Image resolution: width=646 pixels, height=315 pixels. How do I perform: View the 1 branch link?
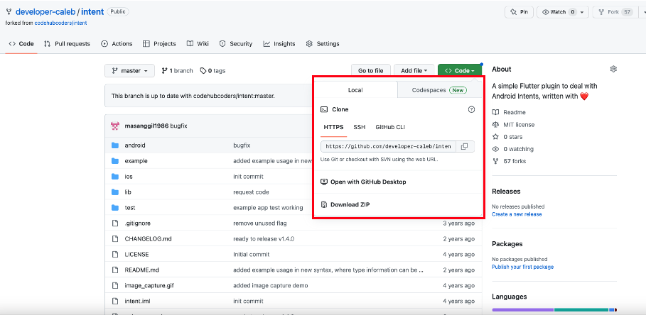tap(177, 71)
